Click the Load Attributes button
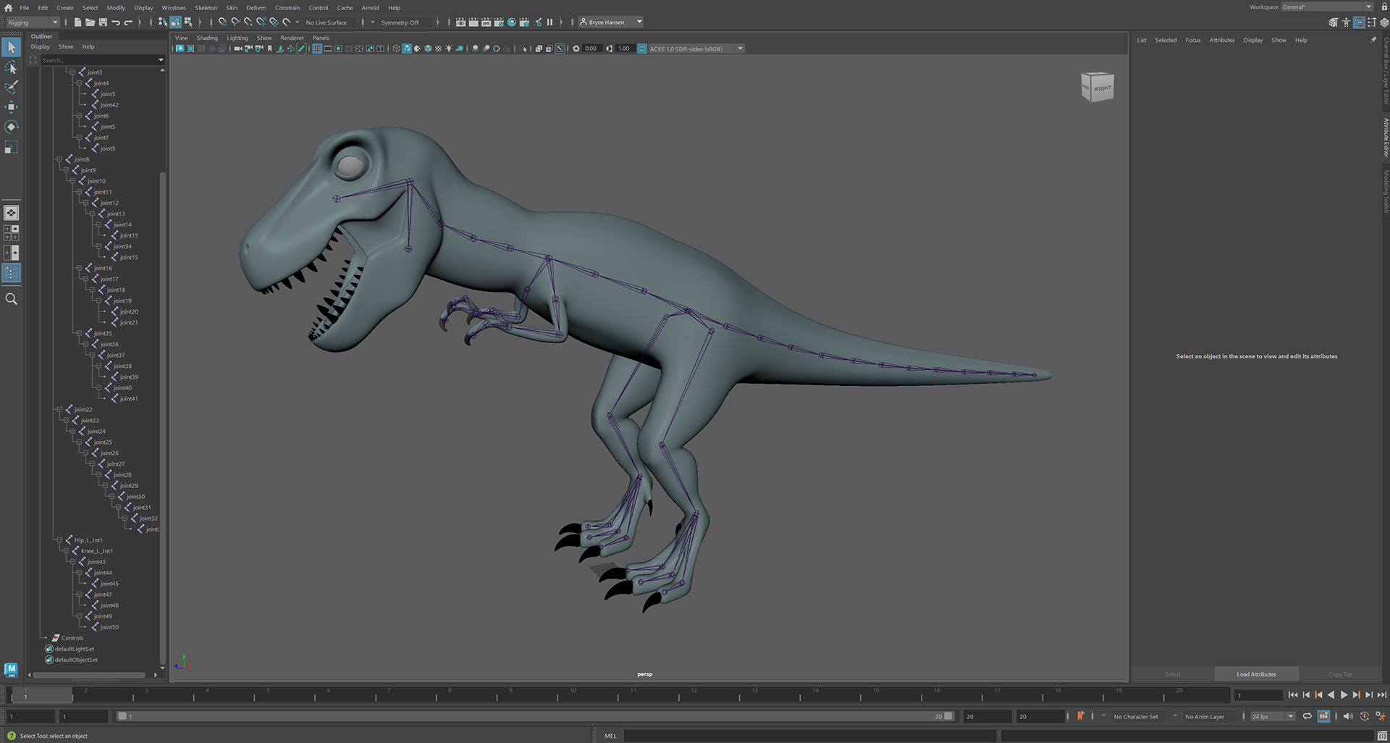The image size is (1390, 743). (1256, 674)
